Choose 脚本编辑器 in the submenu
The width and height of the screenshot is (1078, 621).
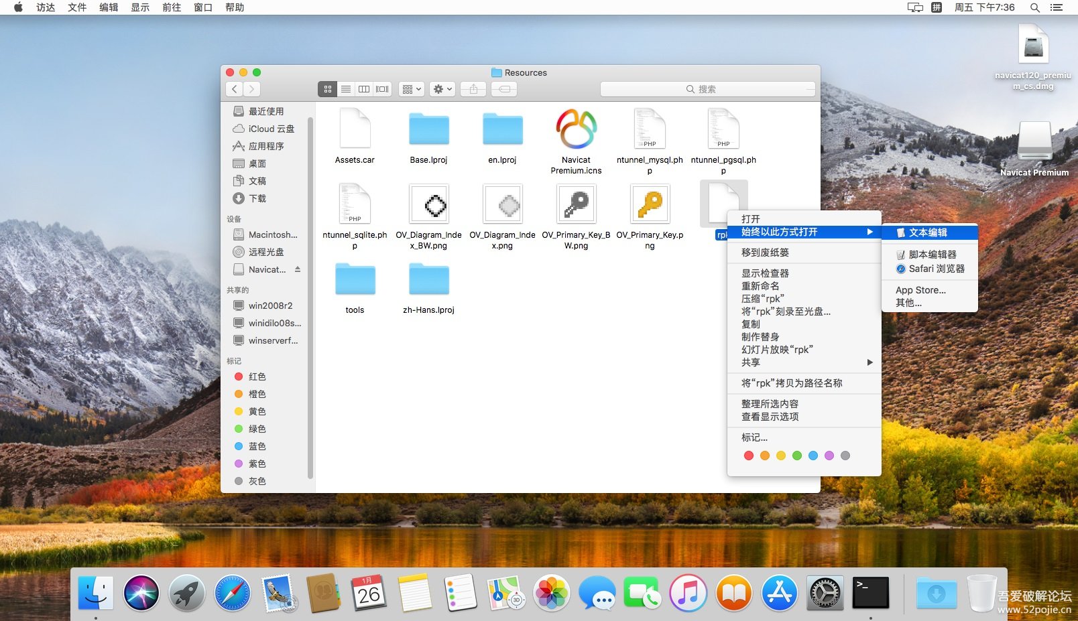click(x=929, y=255)
